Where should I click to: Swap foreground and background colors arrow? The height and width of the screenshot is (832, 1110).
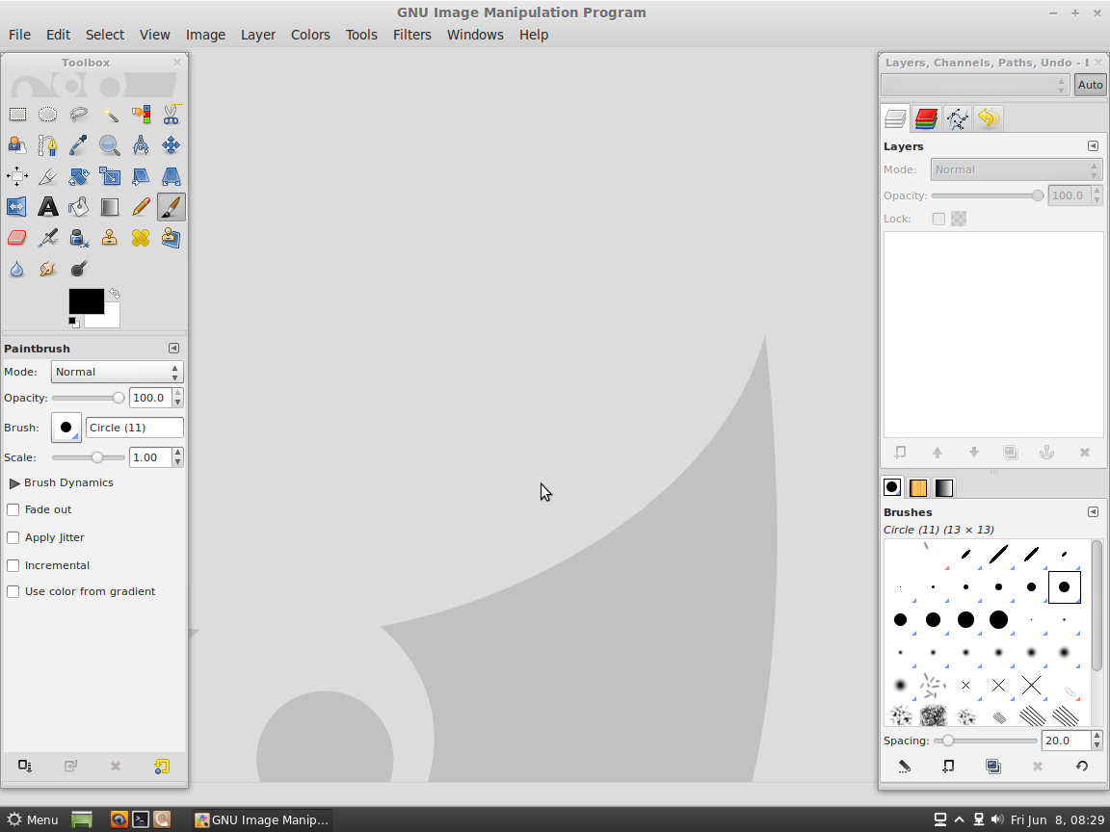pyautogui.click(x=115, y=293)
